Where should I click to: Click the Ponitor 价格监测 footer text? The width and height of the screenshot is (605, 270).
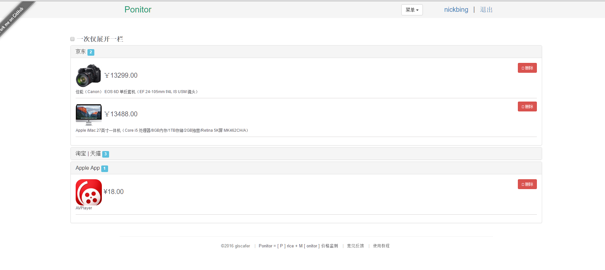[298, 246]
